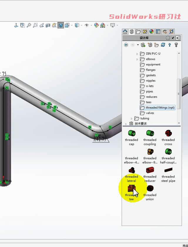
Task: Switch to Appearances color ball tab
Action: click(x=151, y=32)
